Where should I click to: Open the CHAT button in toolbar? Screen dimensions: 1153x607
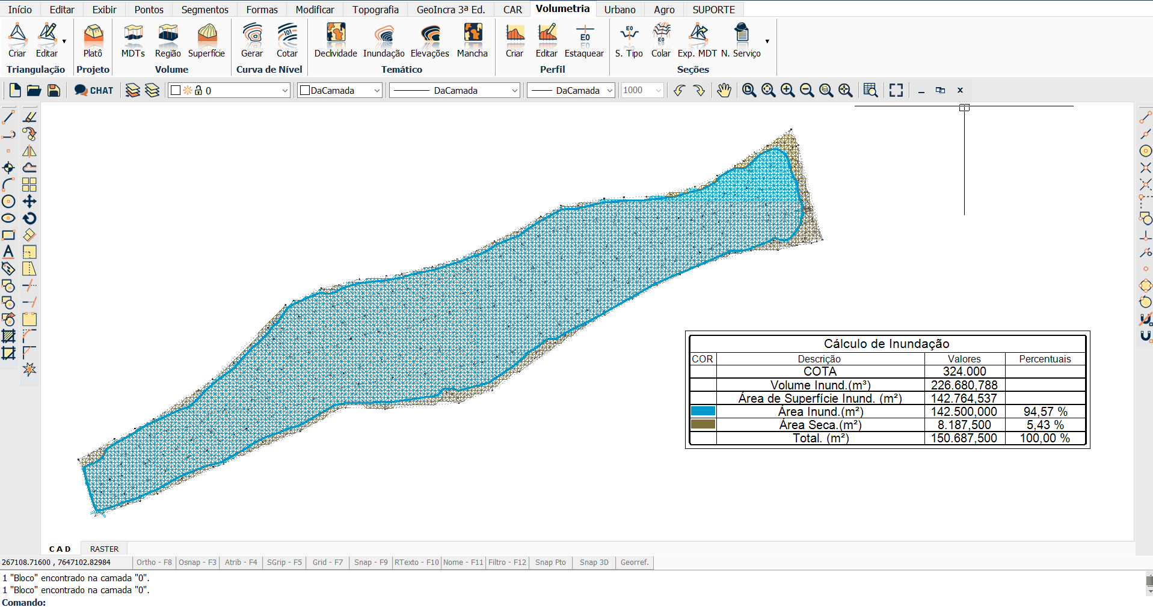coord(94,90)
